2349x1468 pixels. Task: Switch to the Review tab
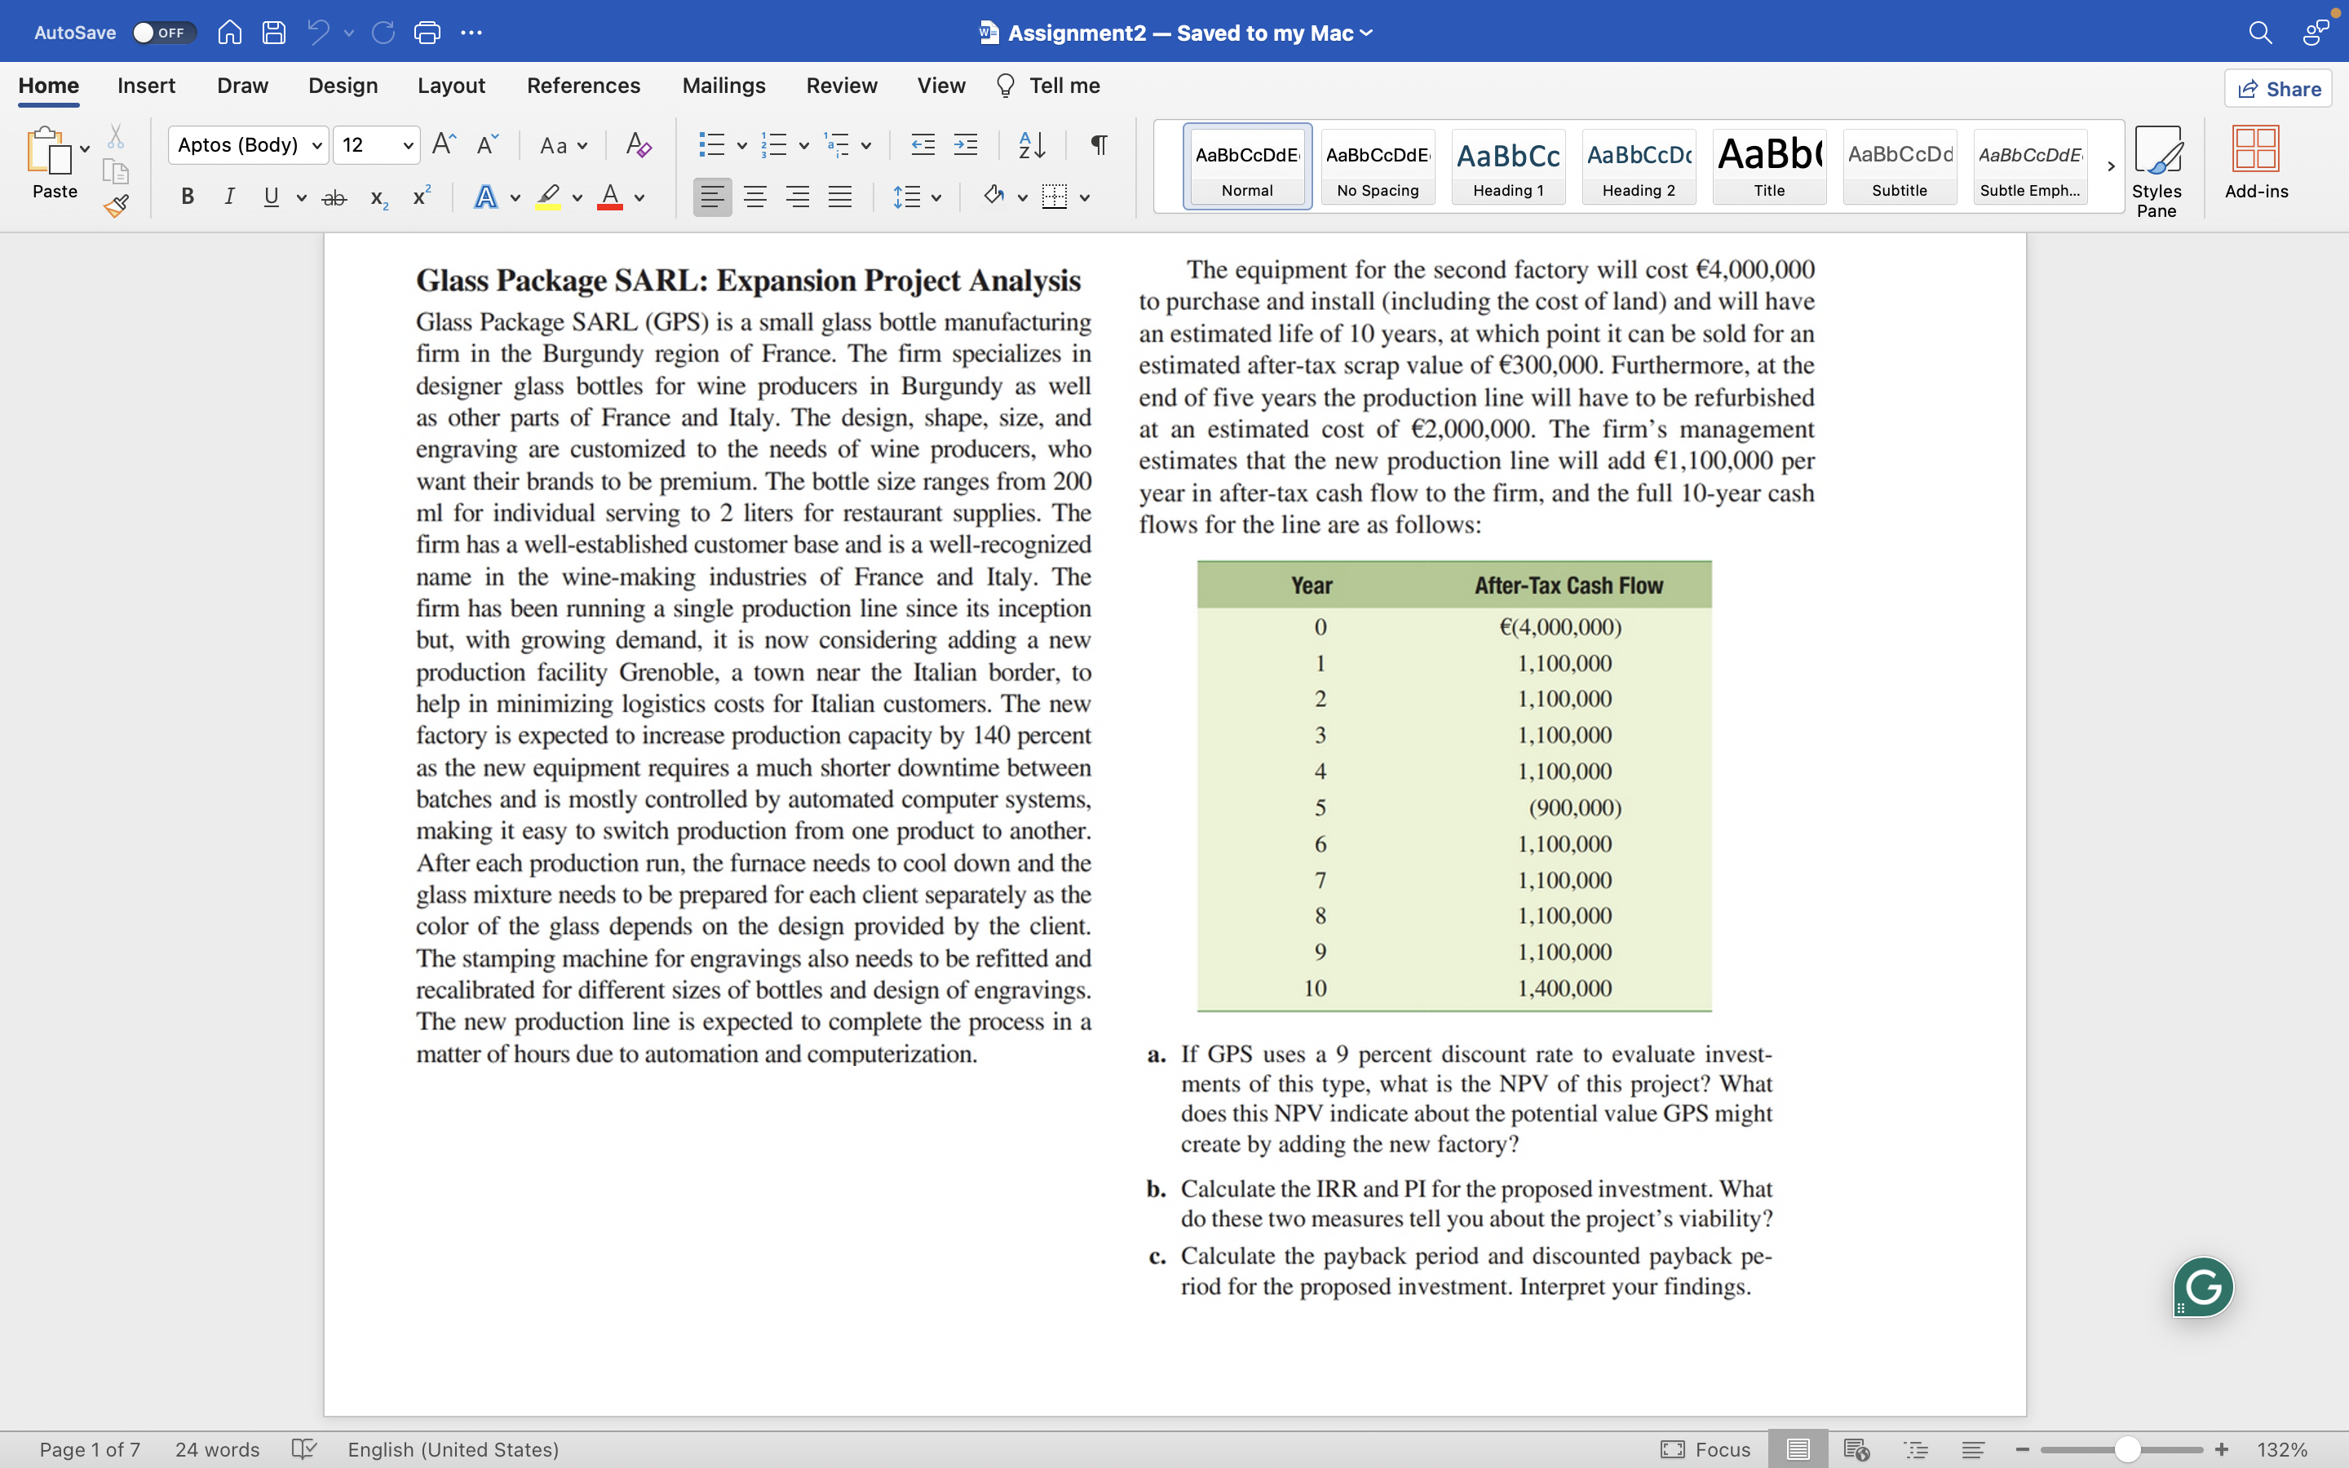(x=841, y=86)
